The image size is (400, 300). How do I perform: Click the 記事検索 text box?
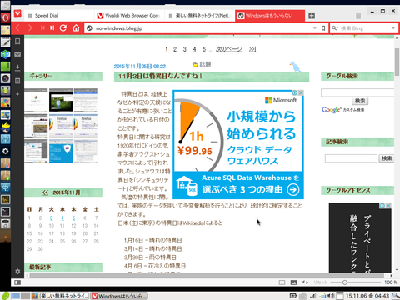point(351,158)
